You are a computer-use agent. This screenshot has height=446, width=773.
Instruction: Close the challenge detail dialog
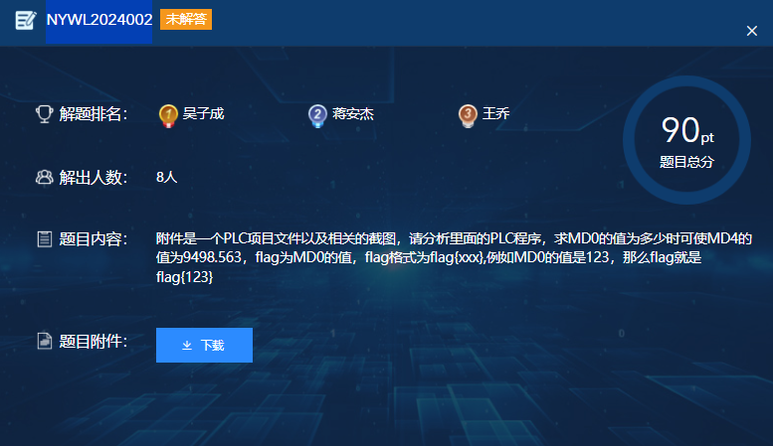tap(752, 31)
